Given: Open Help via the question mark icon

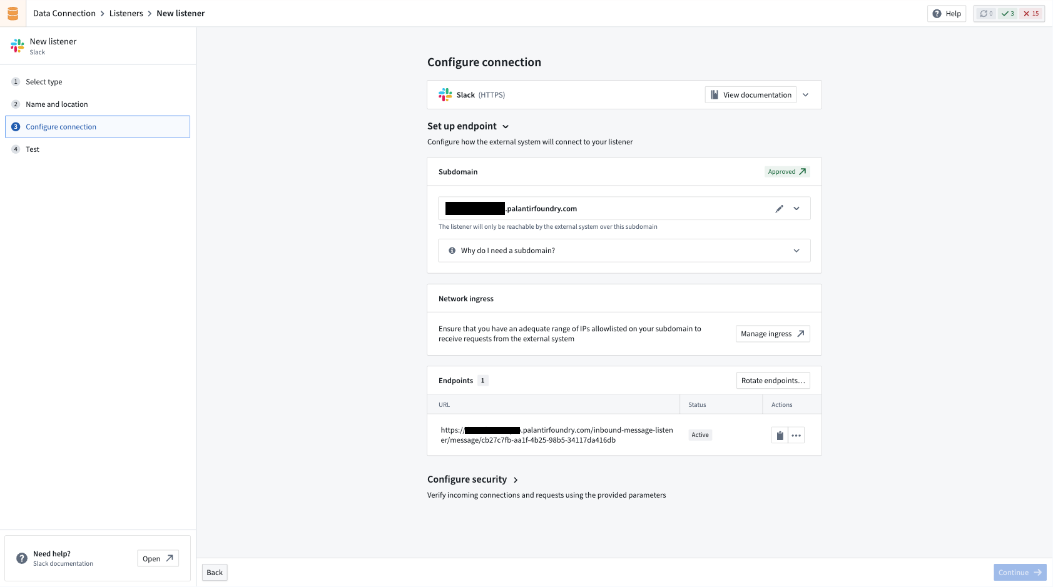Looking at the screenshot, I should pyautogui.click(x=937, y=13).
